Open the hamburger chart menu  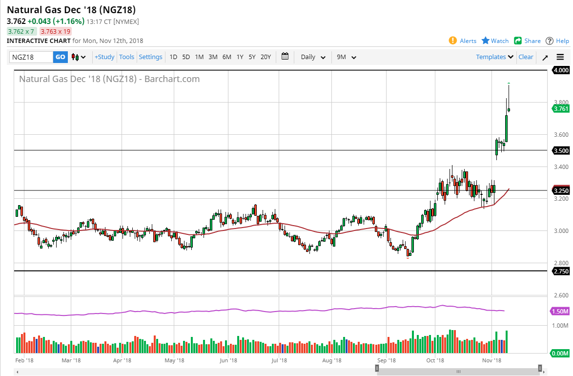coord(560,57)
